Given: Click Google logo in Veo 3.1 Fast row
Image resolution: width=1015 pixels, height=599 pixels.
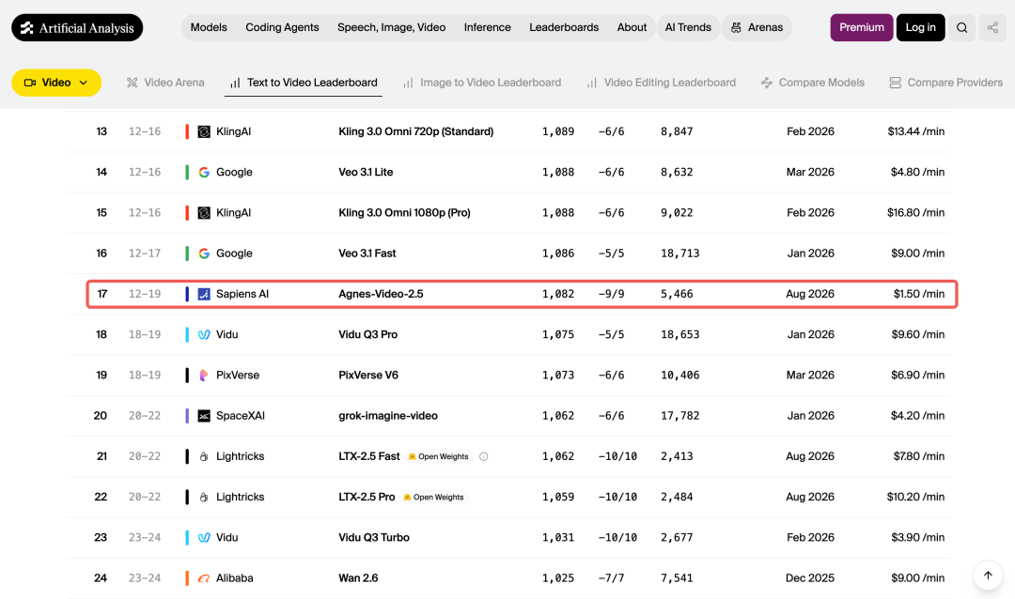Looking at the screenshot, I should (x=204, y=253).
